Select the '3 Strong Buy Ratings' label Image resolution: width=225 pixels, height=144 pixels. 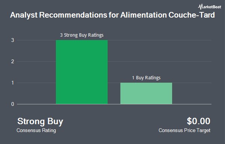(x=82, y=35)
